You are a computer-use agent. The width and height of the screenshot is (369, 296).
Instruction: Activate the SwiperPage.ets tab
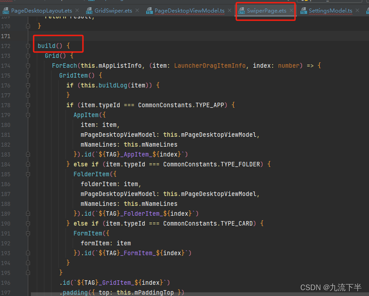coord(266,11)
